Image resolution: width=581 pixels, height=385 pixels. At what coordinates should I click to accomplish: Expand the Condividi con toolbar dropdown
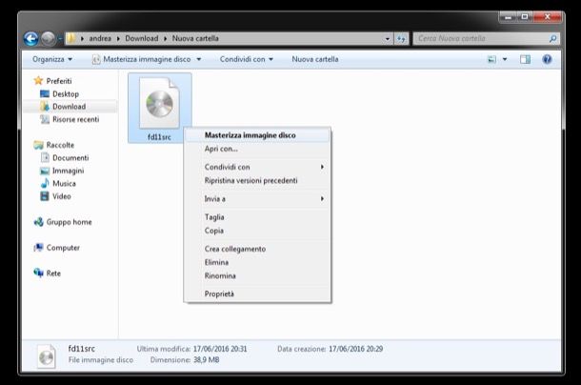click(x=246, y=59)
